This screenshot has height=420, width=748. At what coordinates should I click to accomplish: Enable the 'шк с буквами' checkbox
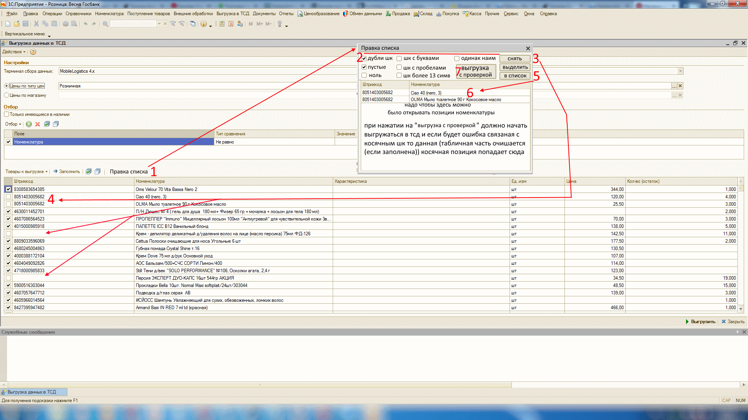coord(399,58)
